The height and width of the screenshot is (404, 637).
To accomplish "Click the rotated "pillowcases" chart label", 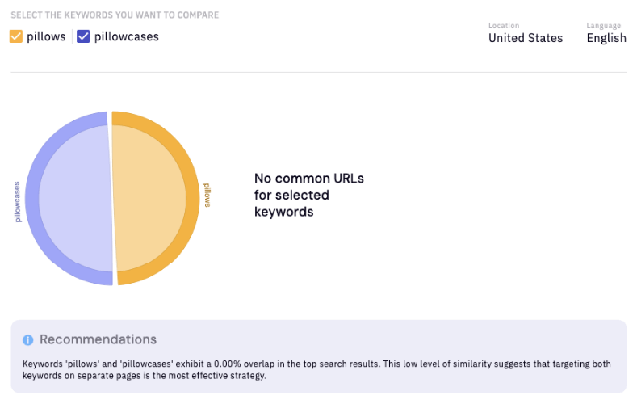I will pyautogui.click(x=18, y=201).
